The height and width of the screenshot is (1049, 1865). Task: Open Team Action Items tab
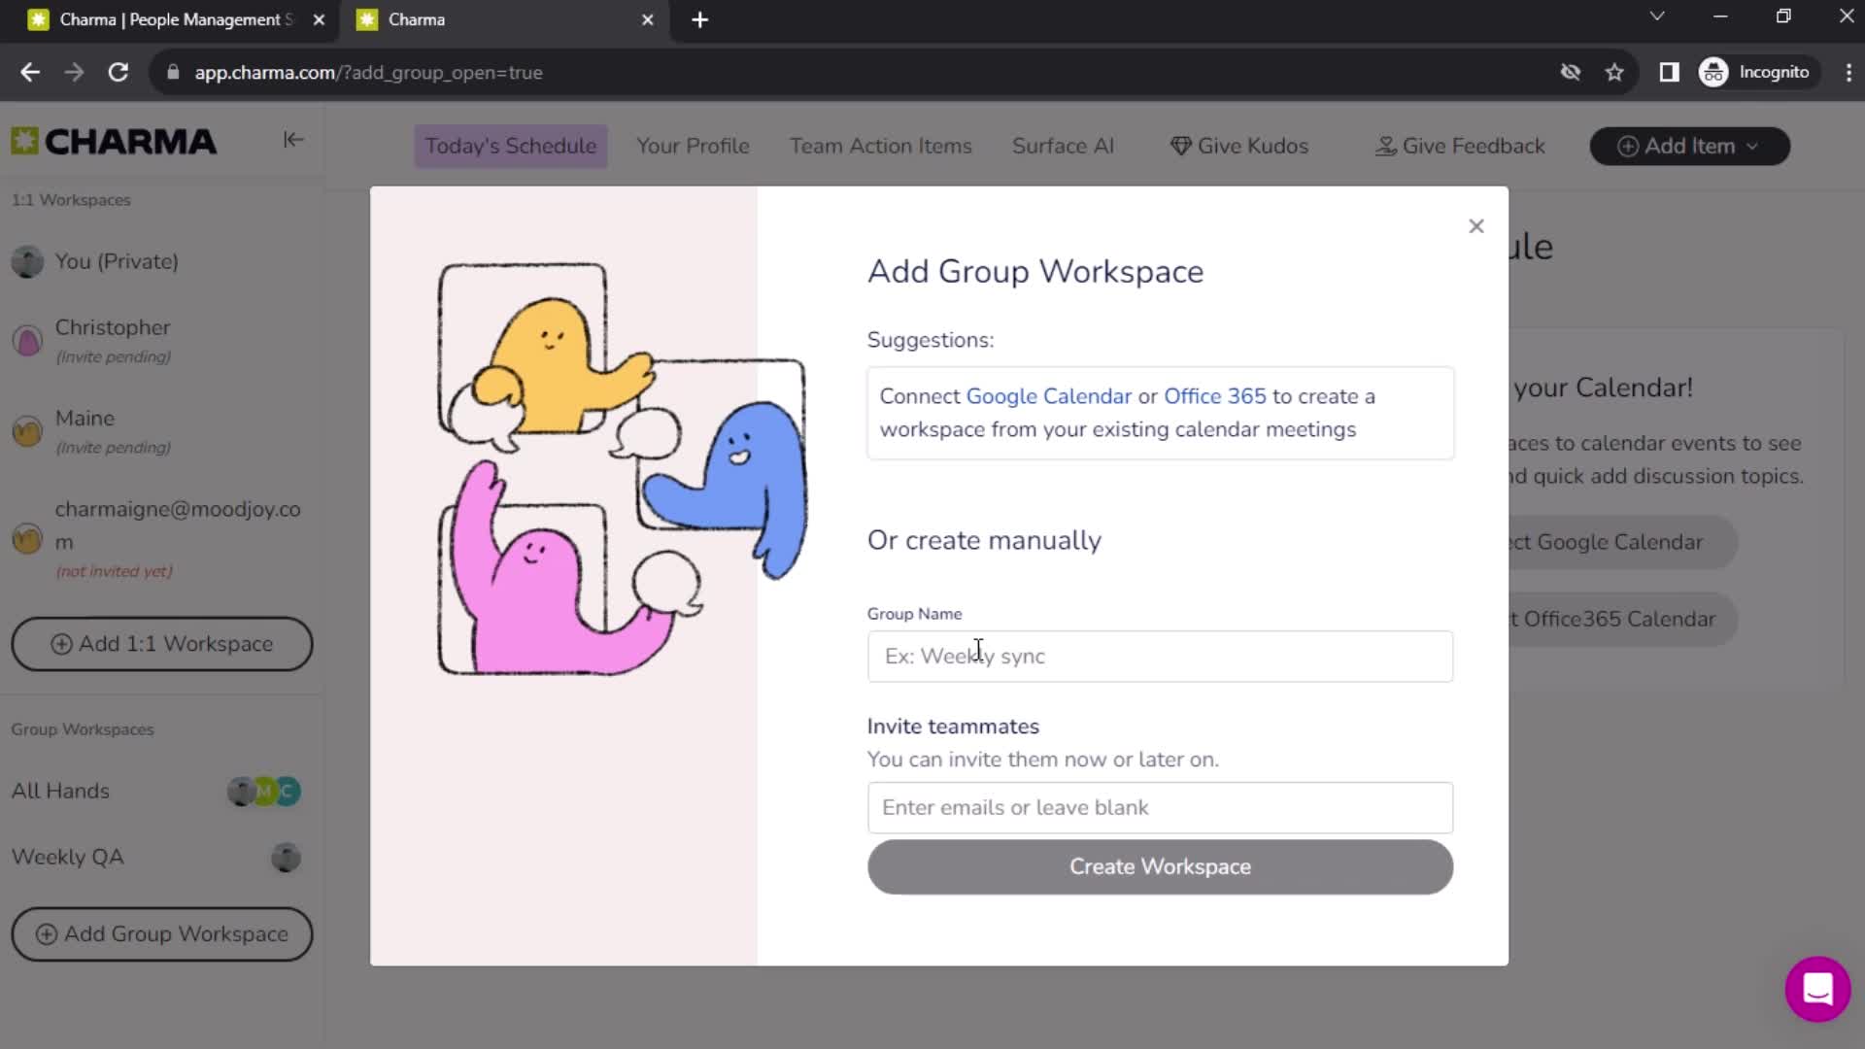(x=880, y=146)
